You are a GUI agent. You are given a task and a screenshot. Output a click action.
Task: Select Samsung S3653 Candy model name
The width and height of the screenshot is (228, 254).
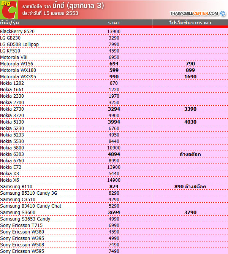(x=25, y=219)
